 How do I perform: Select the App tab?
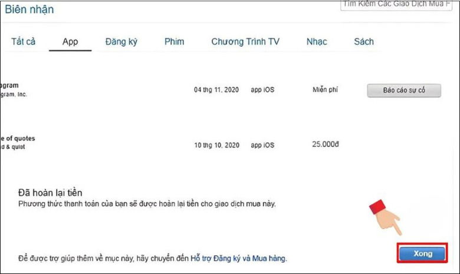coord(70,41)
